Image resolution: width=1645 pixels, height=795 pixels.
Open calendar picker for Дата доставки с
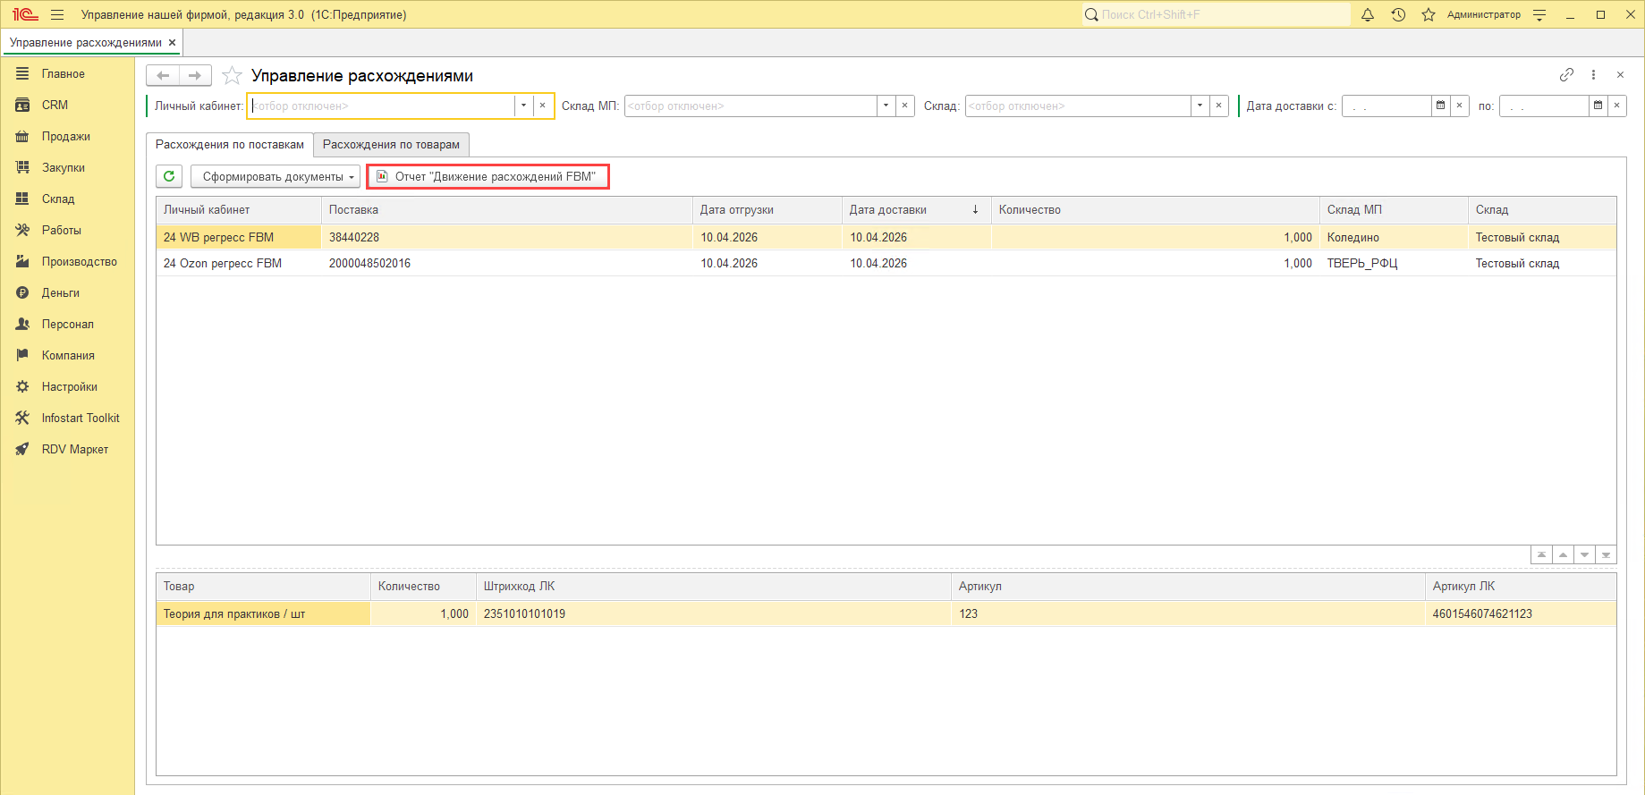[1440, 106]
